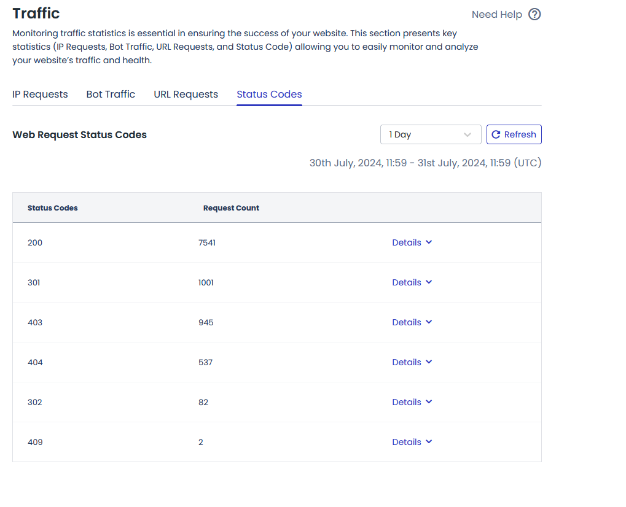The width and height of the screenshot is (626, 507).
Task: Expand Details for status code 301
Action: coord(412,282)
